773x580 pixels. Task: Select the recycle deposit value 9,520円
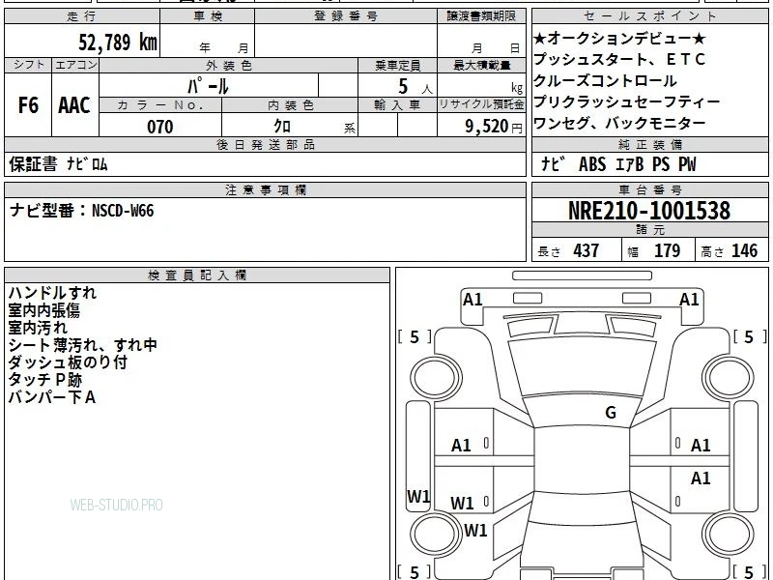pos(494,127)
